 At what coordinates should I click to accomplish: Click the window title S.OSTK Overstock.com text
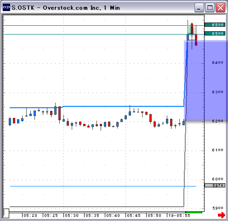click(x=66, y=8)
